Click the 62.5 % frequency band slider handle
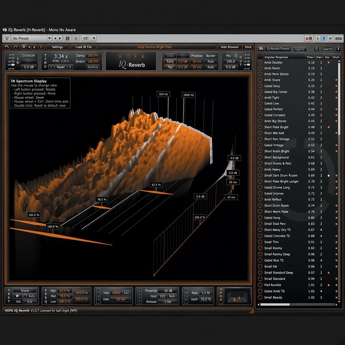This screenshot has width=345, height=345. tap(156, 185)
